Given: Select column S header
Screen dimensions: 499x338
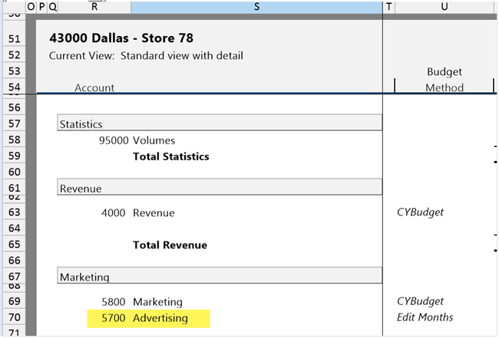Looking at the screenshot, I should (x=256, y=7).
